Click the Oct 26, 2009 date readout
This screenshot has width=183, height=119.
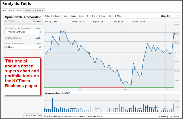tap(51, 22)
